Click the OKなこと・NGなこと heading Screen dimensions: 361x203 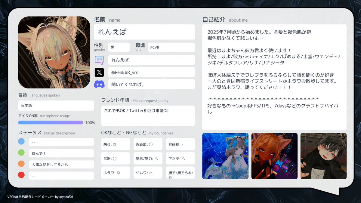(x=137, y=133)
